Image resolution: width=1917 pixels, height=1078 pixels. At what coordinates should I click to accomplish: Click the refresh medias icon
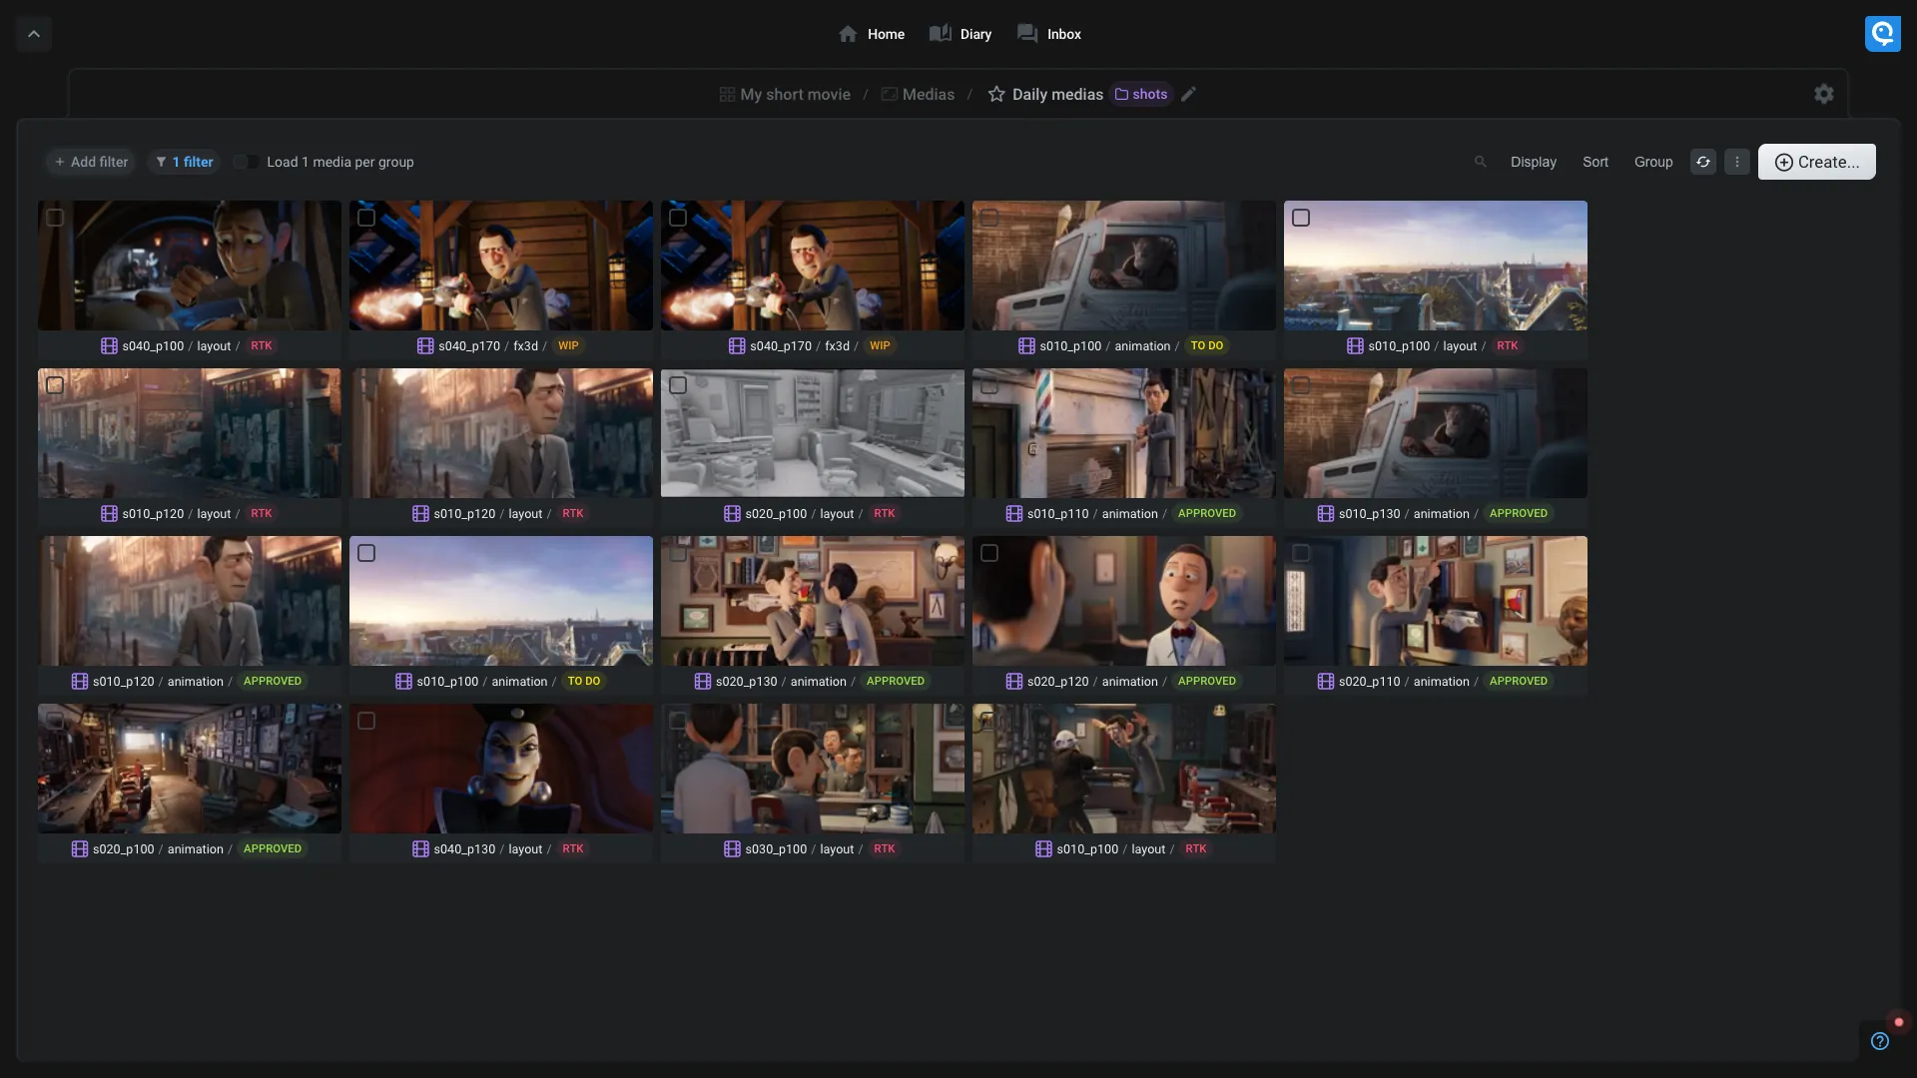point(1703,162)
